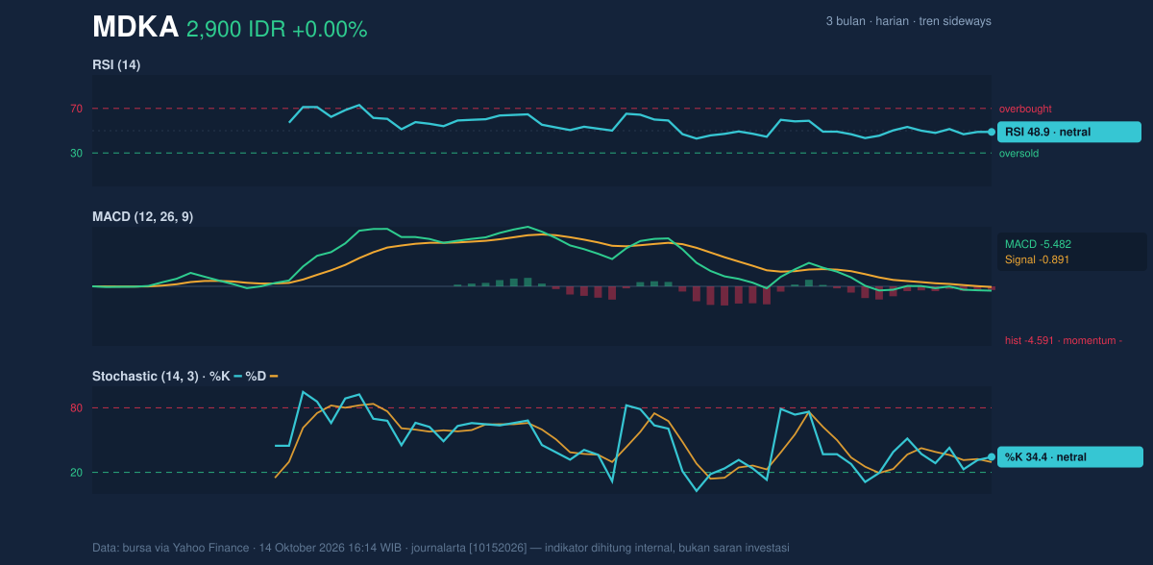Image resolution: width=1153 pixels, height=565 pixels.
Task: Click the '3 bulan · harian · tren sideways' subtitle
Action: pyautogui.click(x=908, y=21)
